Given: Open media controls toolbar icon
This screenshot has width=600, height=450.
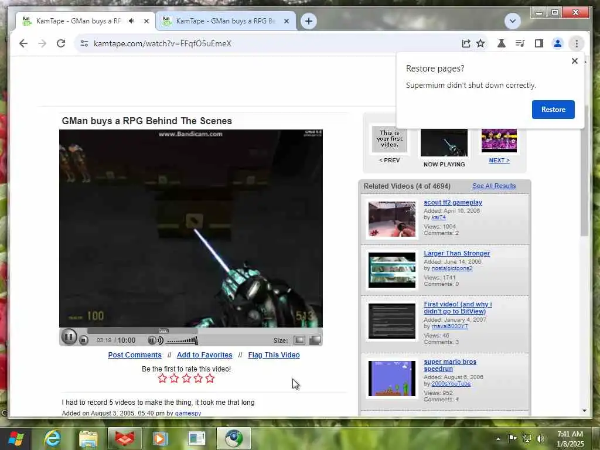Looking at the screenshot, I should point(520,43).
